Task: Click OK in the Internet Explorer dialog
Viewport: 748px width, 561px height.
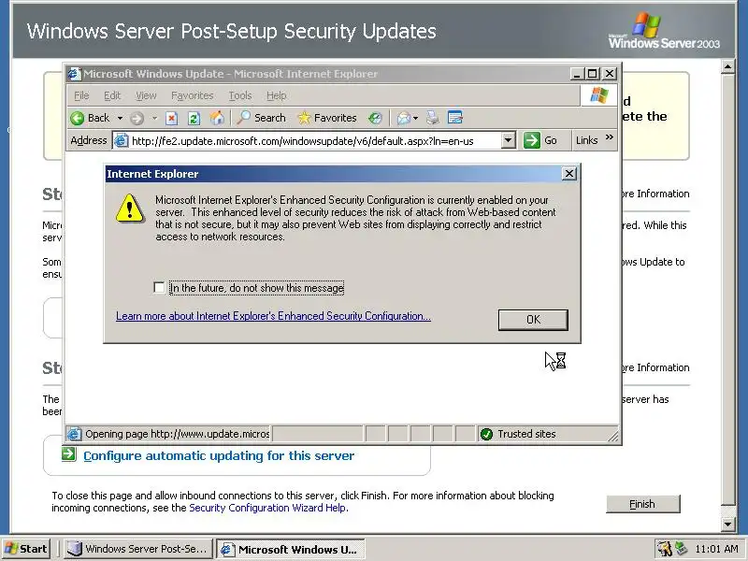Action: point(533,320)
